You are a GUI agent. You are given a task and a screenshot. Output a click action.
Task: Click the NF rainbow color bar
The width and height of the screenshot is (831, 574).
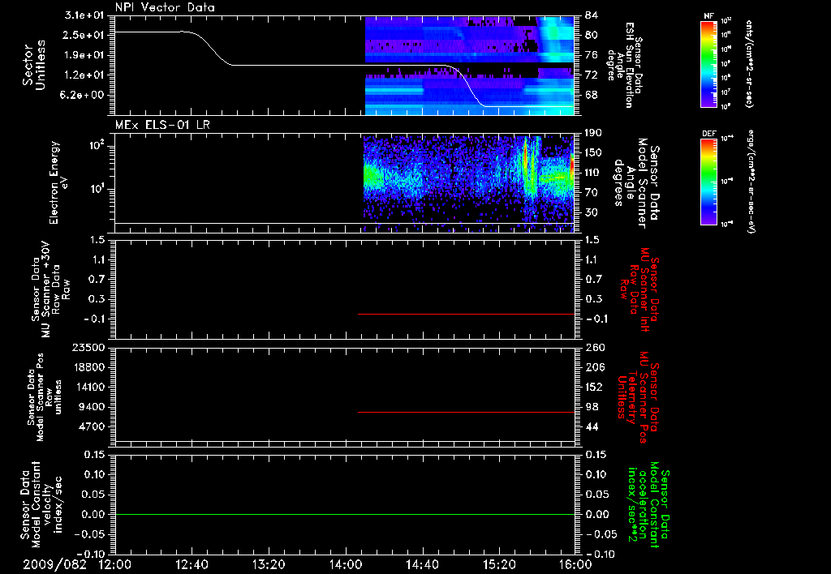(708, 63)
